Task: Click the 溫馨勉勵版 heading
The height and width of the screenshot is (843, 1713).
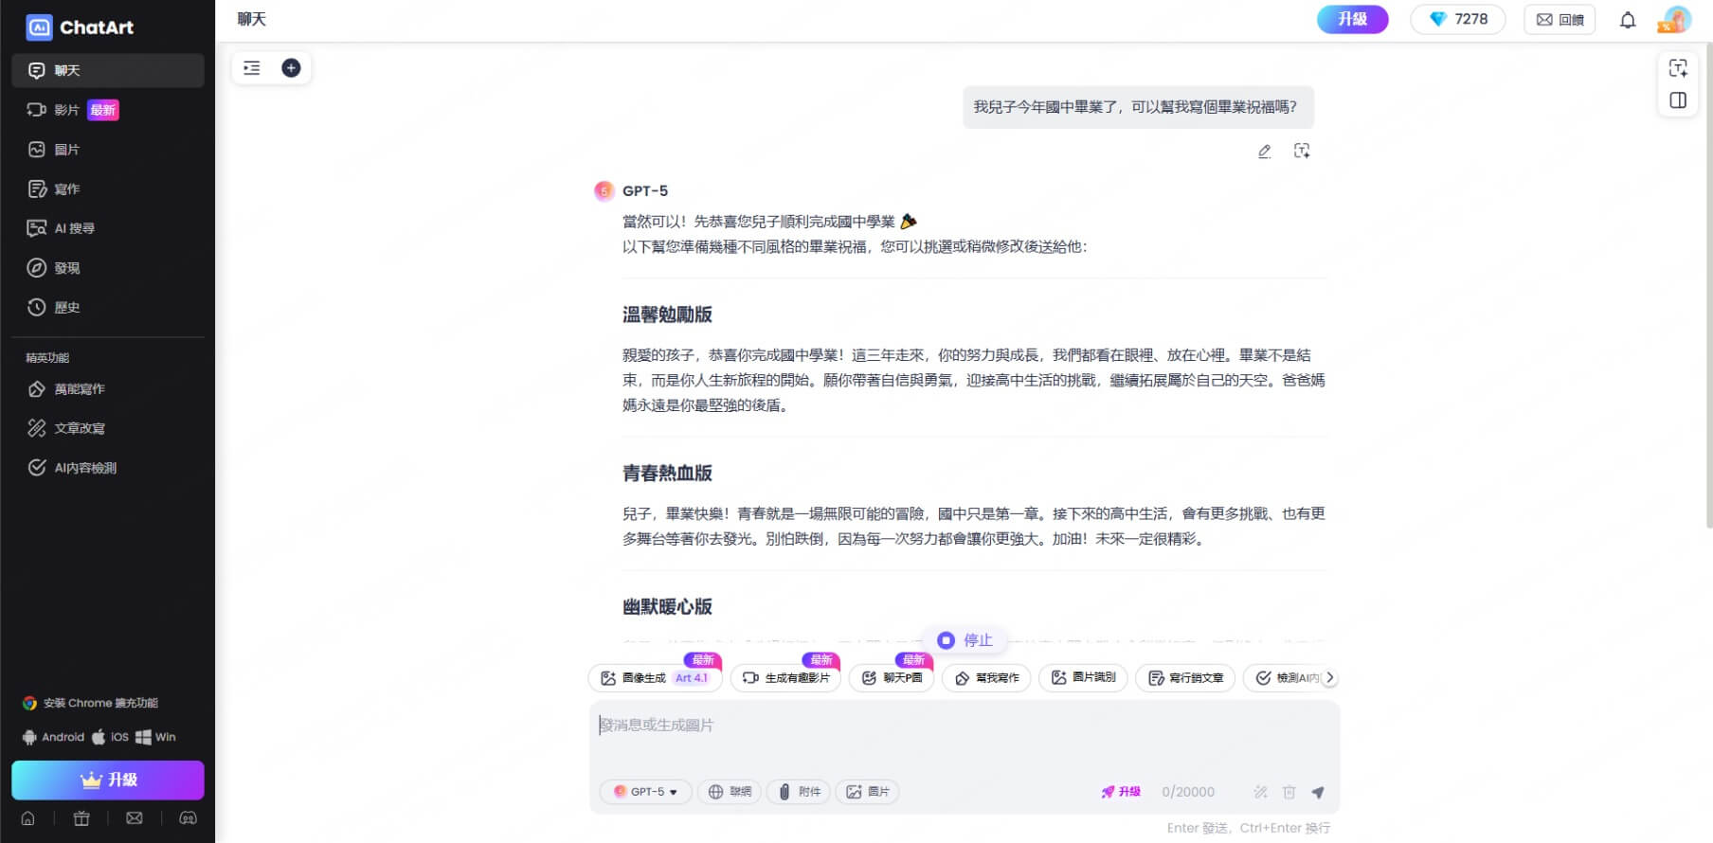Action: point(667,314)
